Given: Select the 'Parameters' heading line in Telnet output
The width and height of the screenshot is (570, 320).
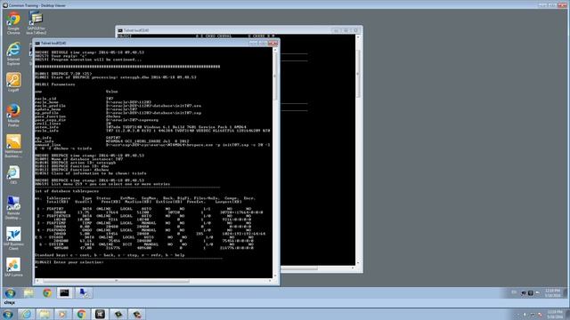Looking at the screenshot, I should coord(55,84).
